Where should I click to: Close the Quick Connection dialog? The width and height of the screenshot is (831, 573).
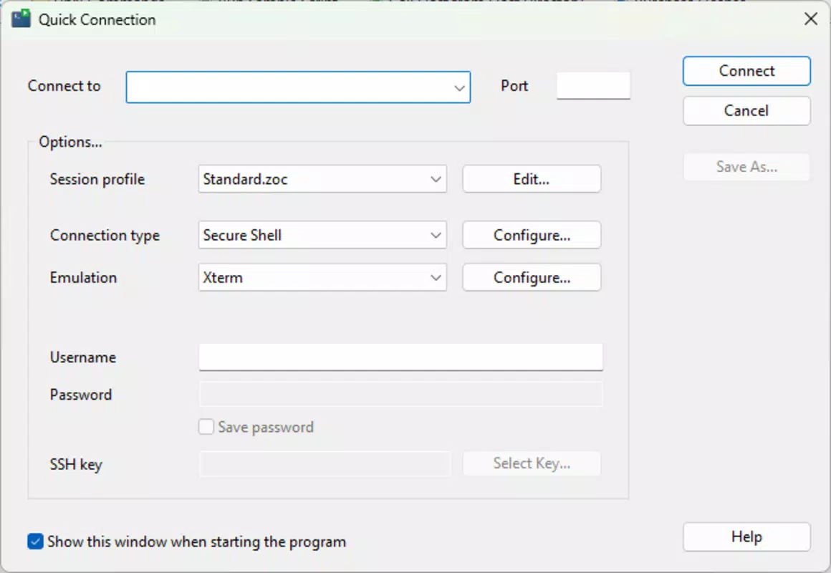(810, 19)
